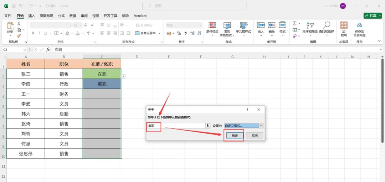Click 合并后居中 merge and center
The image size is (385, 182).
(x=145, y=33)
